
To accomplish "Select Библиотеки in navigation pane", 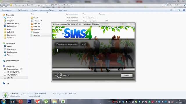I will point(10,44).
